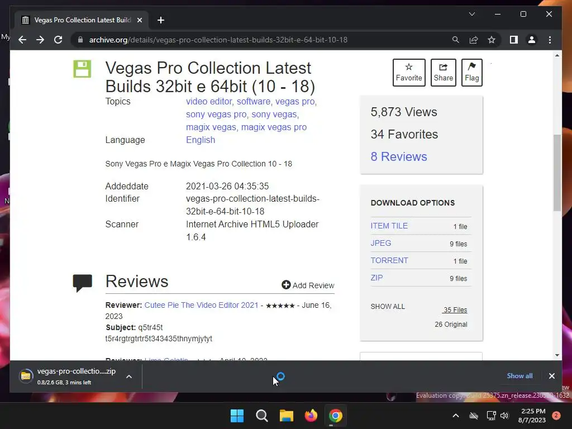Image resolution: width=572 pixels, height=429 pixels.
Task: Click the page vertical scrollbar thumb
Action: click(557, 173)
